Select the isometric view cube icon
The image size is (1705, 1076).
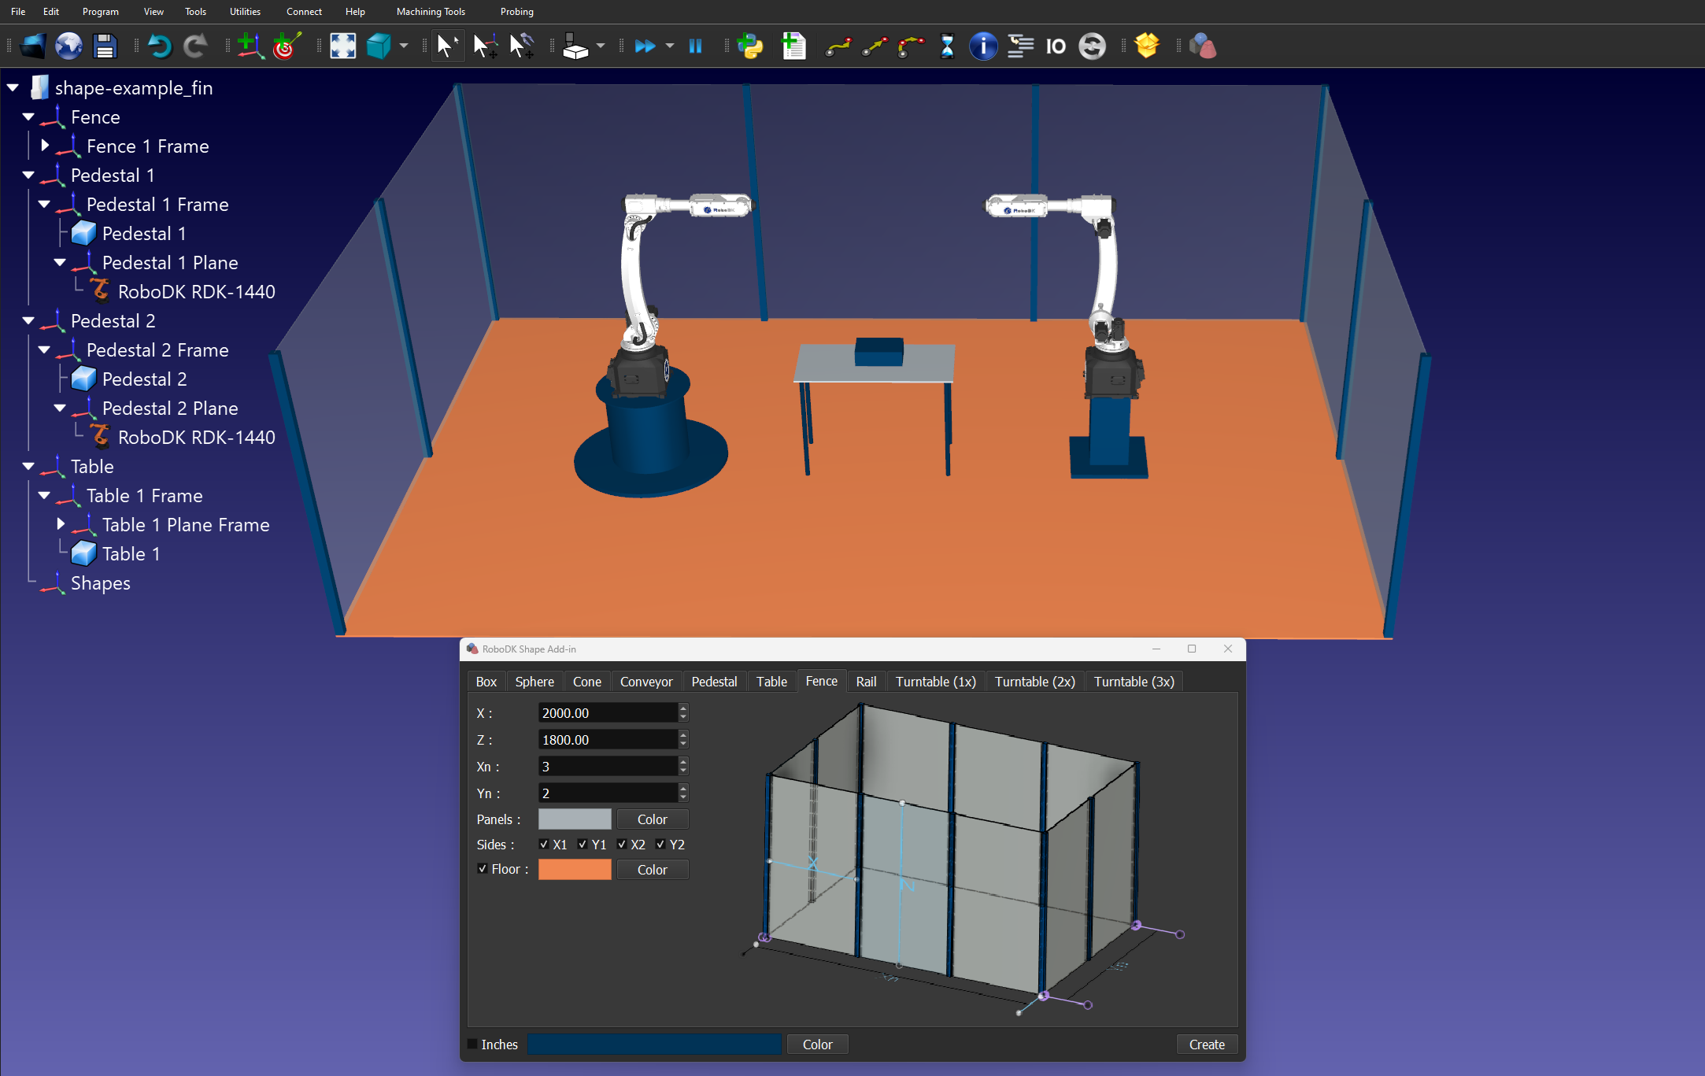pyautogui.click(x=379, y=46)
